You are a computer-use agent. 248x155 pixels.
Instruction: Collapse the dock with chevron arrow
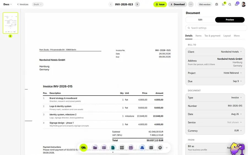click(x=166, y=148)
